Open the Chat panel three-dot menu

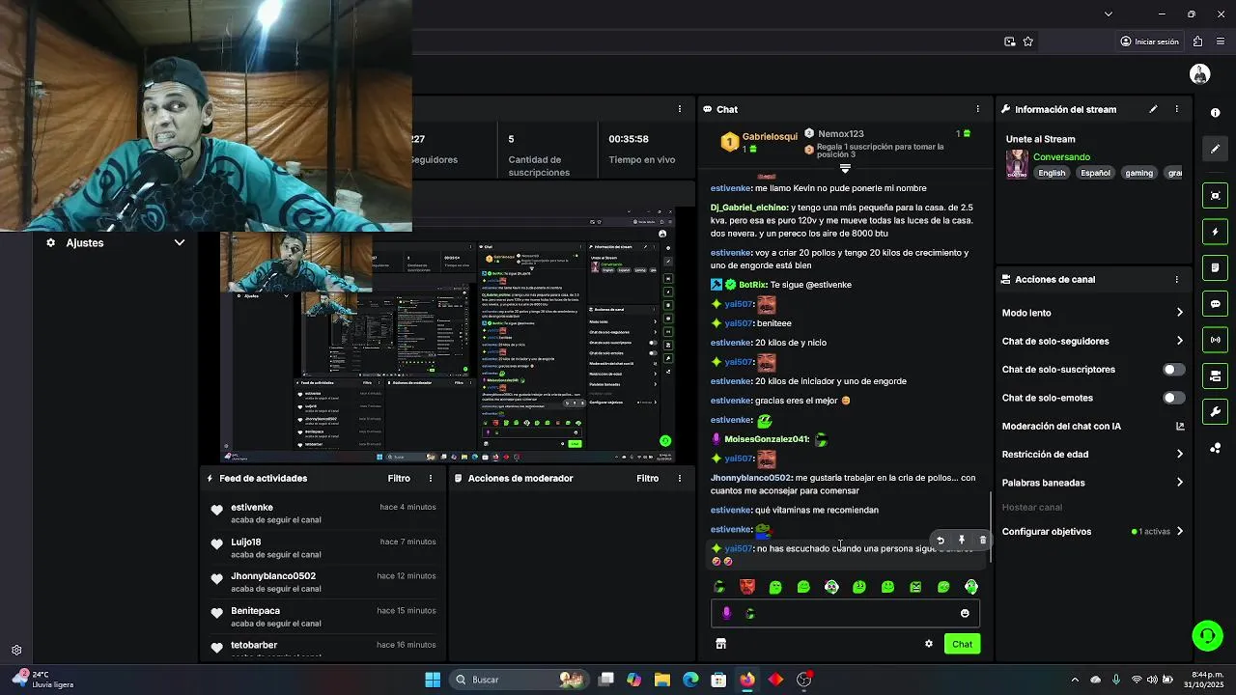(977, 109)
